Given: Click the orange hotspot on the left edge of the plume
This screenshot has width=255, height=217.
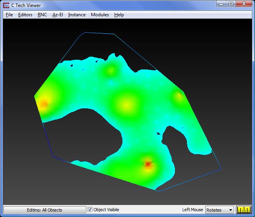Looking at the screenshot, I should click(x=43, y=104).
